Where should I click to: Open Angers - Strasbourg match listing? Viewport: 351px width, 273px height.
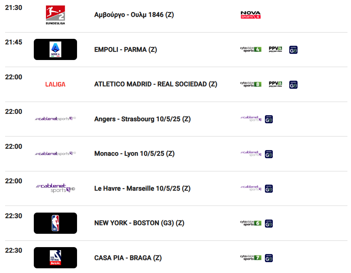click(x=142, y=119)
